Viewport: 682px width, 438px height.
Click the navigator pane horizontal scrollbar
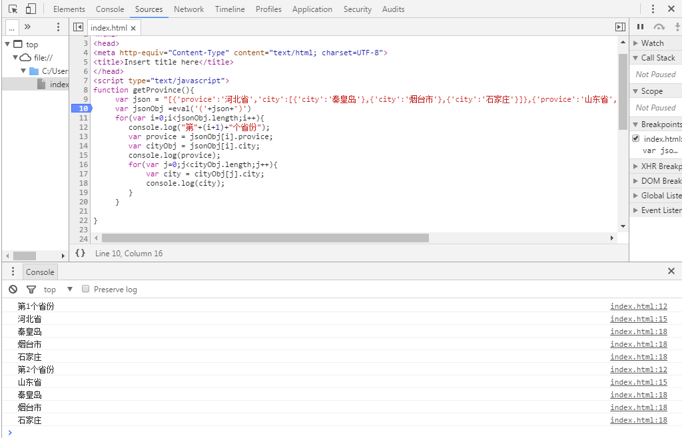point(25,256)
